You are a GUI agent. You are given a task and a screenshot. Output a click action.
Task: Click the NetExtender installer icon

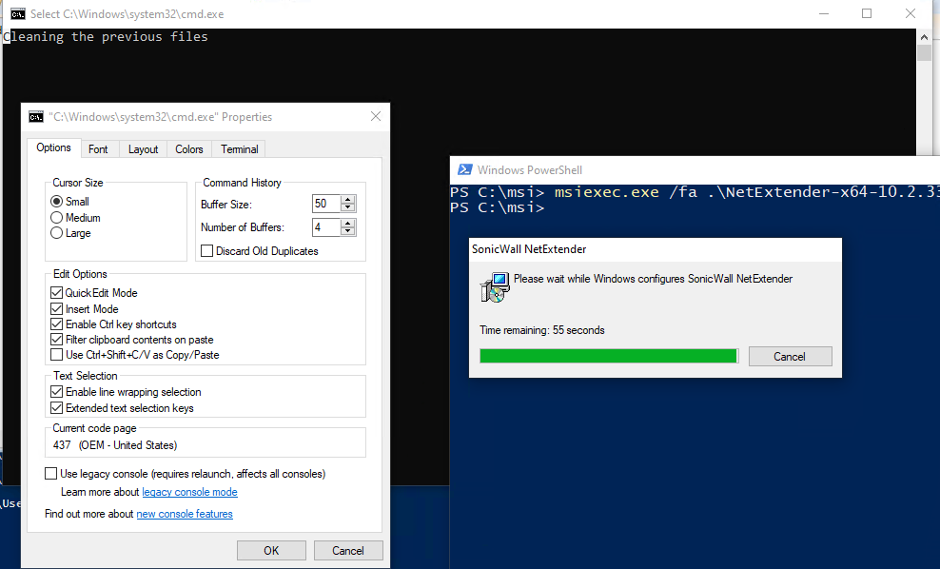[x=494, y=288]
